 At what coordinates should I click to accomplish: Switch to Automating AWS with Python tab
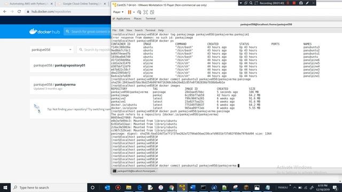tap(28, 4)
